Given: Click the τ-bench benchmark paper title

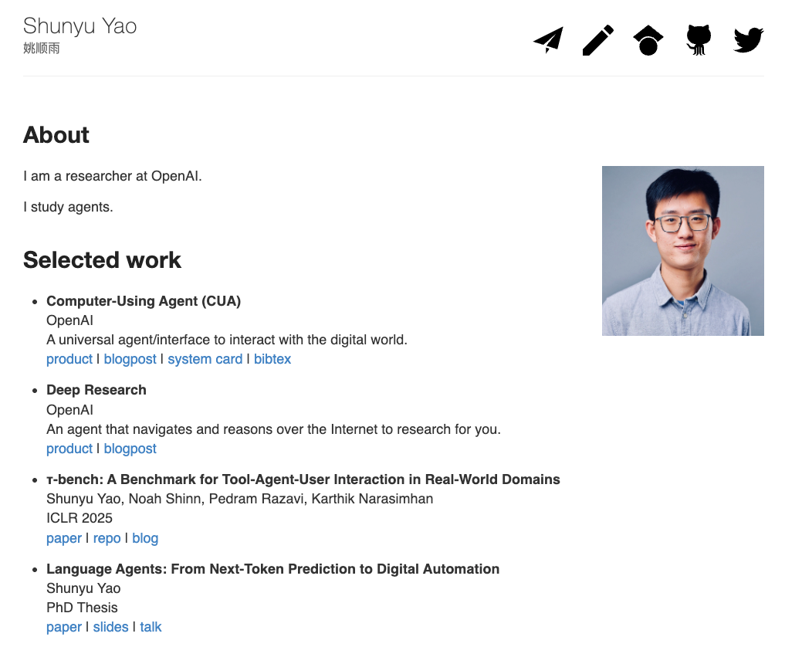Looking at the screenshot, I should 303,479.
